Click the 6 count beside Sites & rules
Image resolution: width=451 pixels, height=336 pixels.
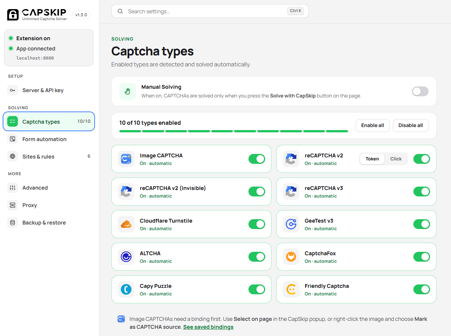(x=89, y=156)
